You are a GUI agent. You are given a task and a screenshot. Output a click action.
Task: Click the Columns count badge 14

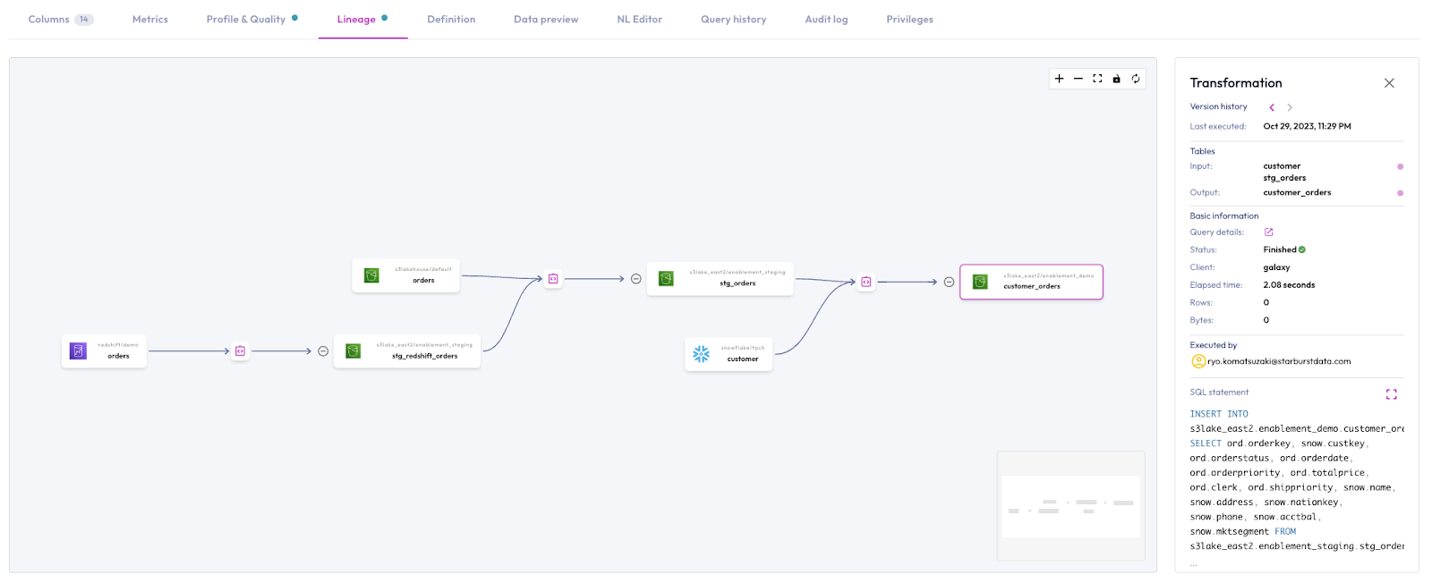(84, 20)
